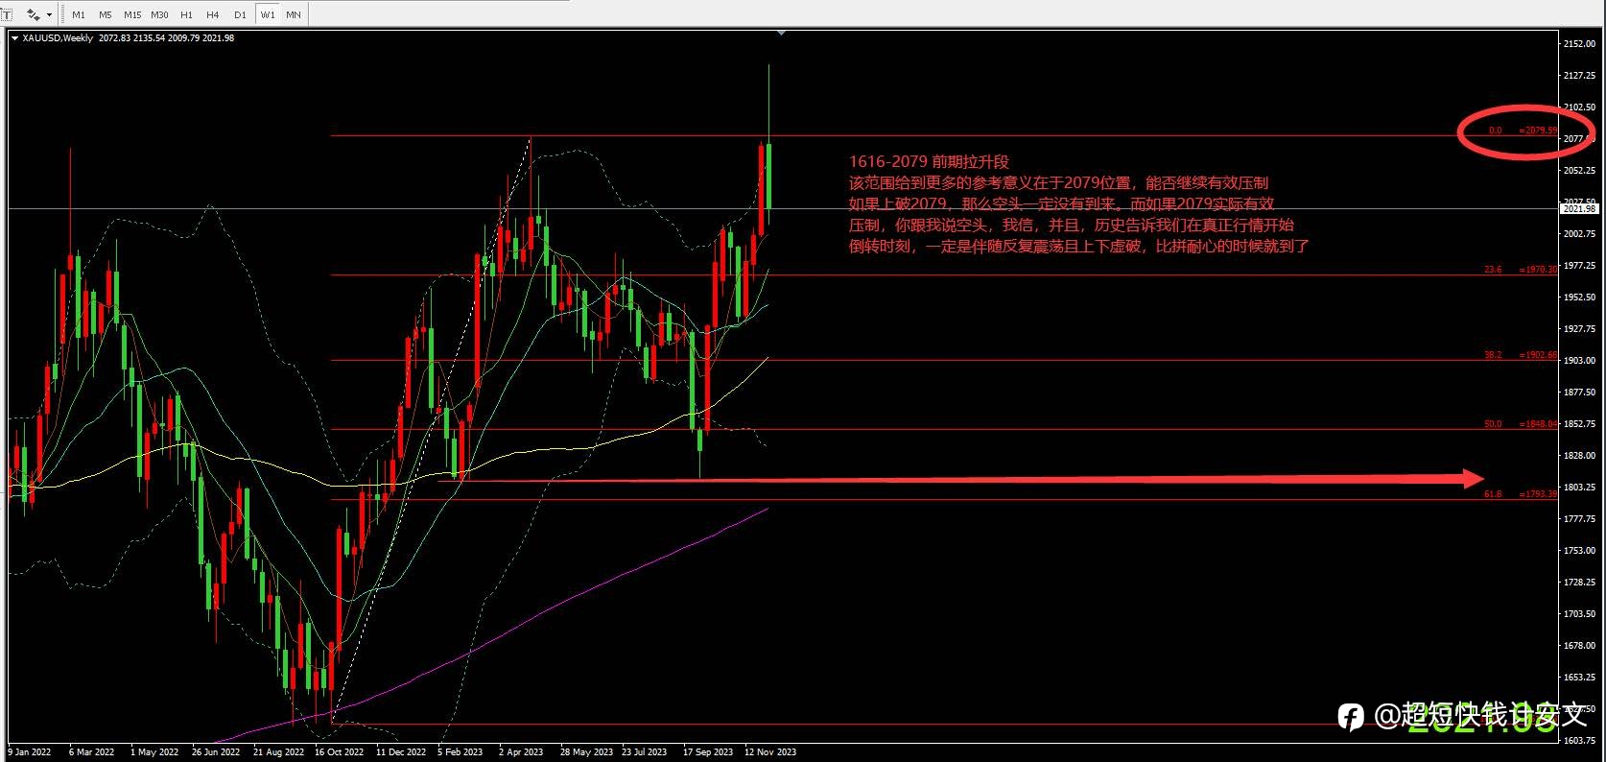Click the 2152.00 level on price scale
Screen dimensions: 1606x762
click(1578, 44)
